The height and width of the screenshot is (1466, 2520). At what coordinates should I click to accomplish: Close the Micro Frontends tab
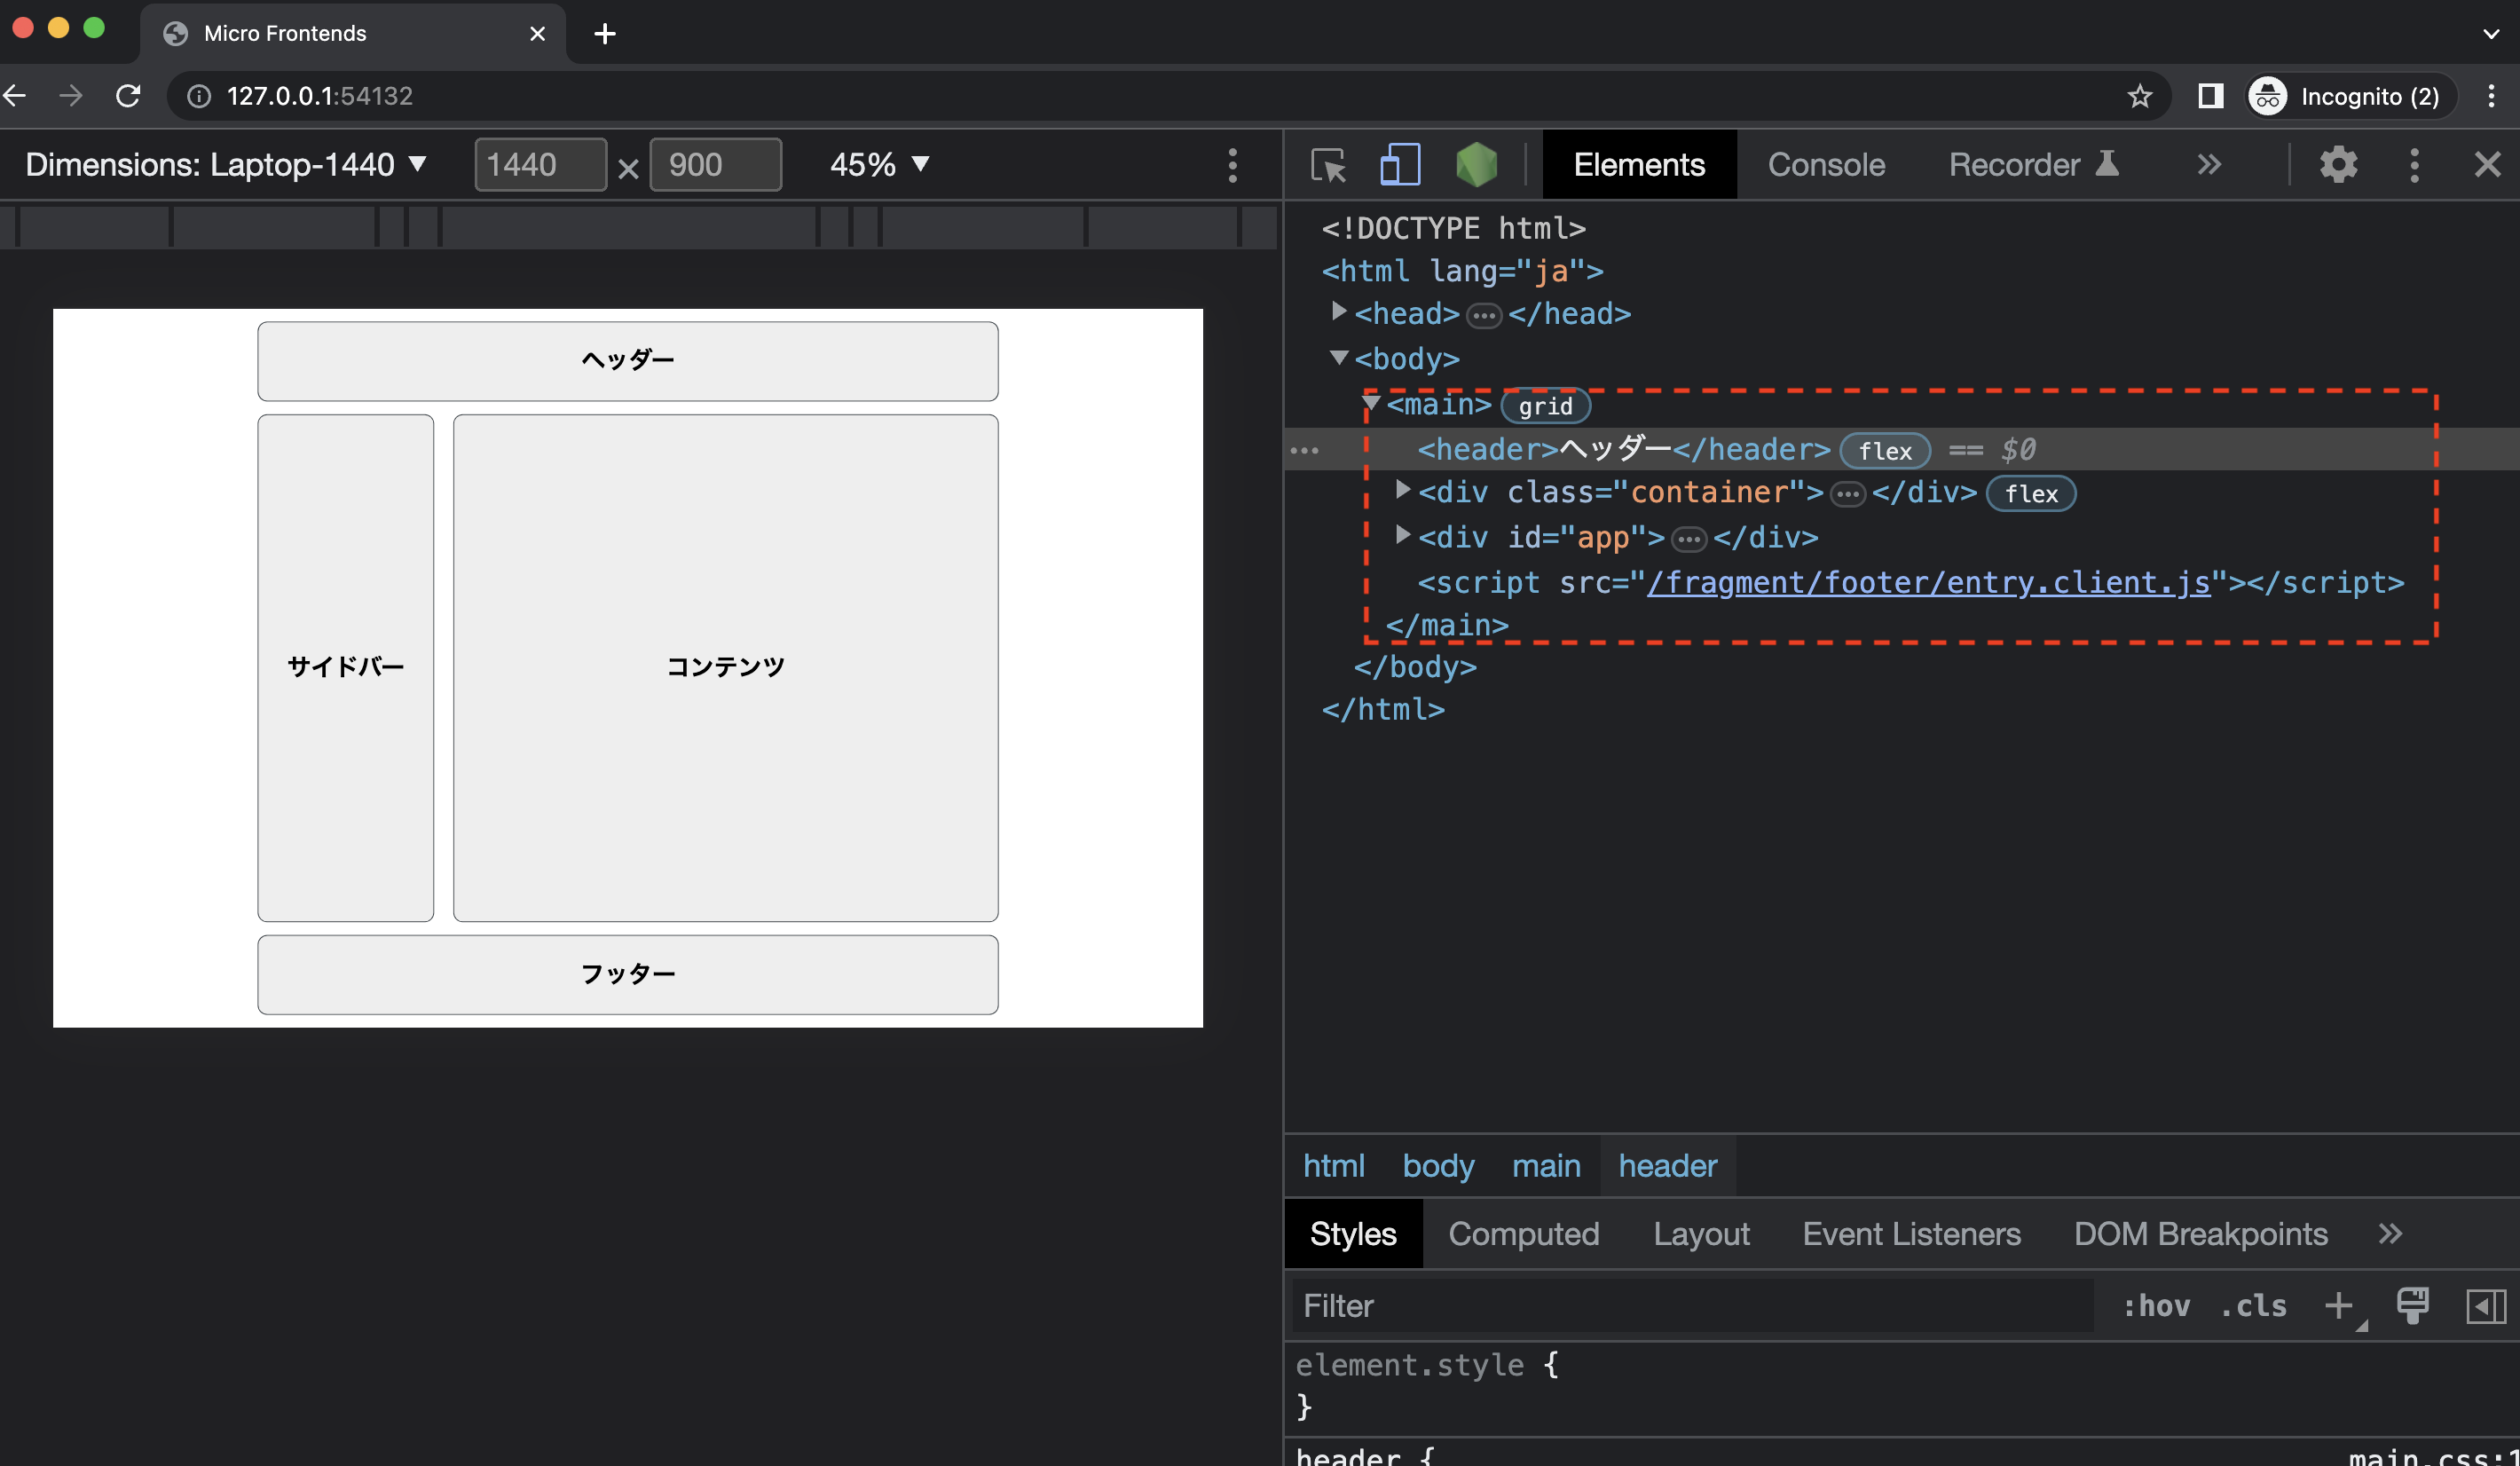pos(537,34)
